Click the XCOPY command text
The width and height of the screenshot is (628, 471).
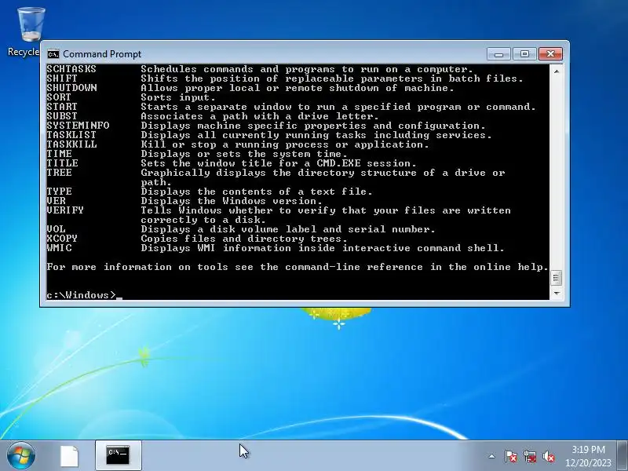[x=62, y=239]
